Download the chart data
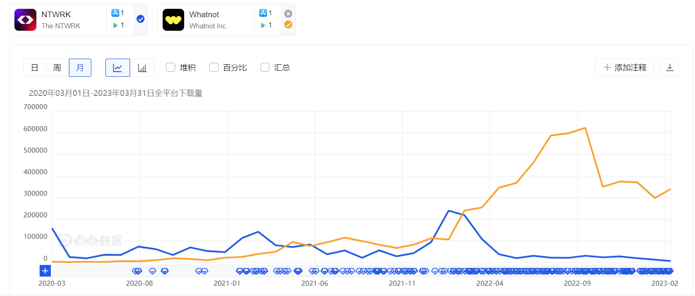Viewport: 695px width, 296px height. click(669, 67)
